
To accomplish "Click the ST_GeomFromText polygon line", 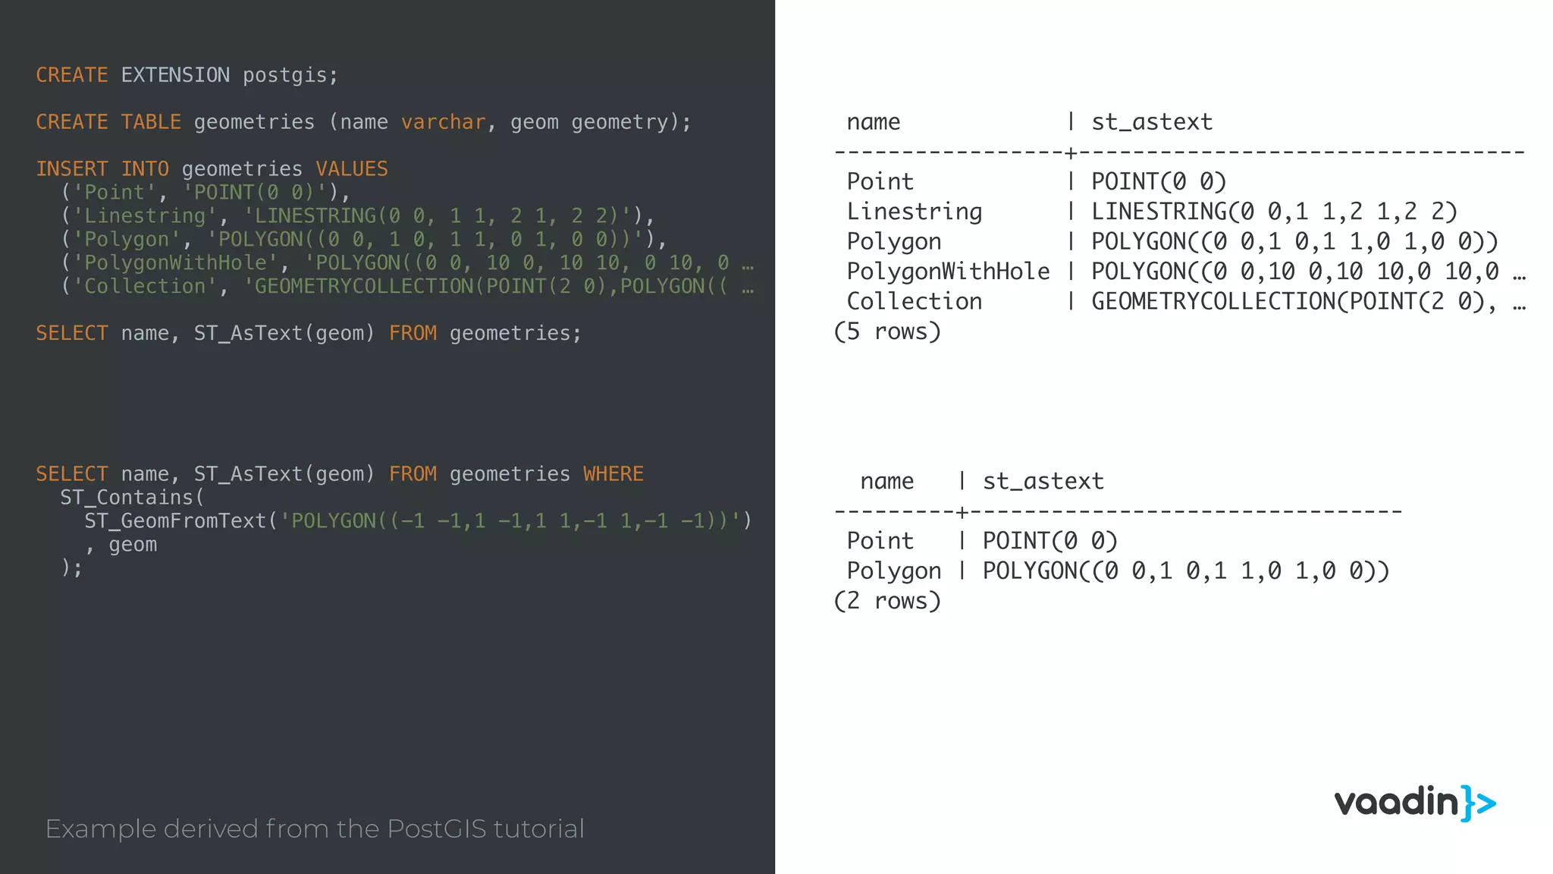I will 418,520.
